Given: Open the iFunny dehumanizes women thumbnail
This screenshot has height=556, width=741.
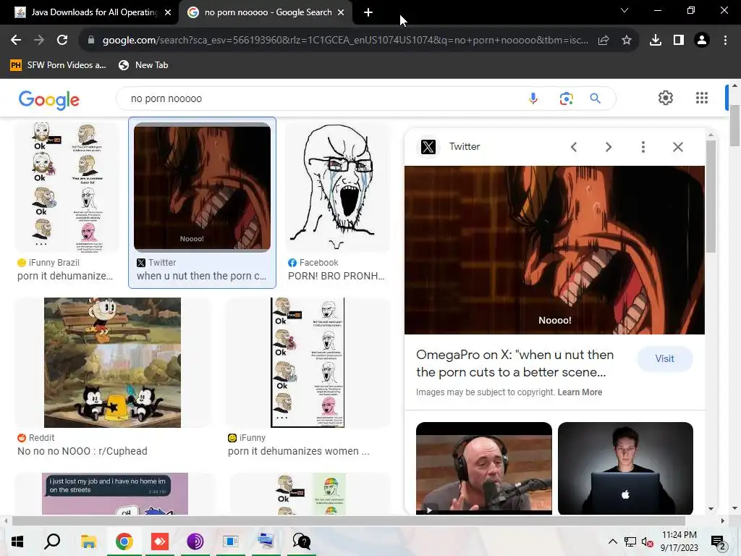Looking at the screenshot, I should click(x=308, y=363).
